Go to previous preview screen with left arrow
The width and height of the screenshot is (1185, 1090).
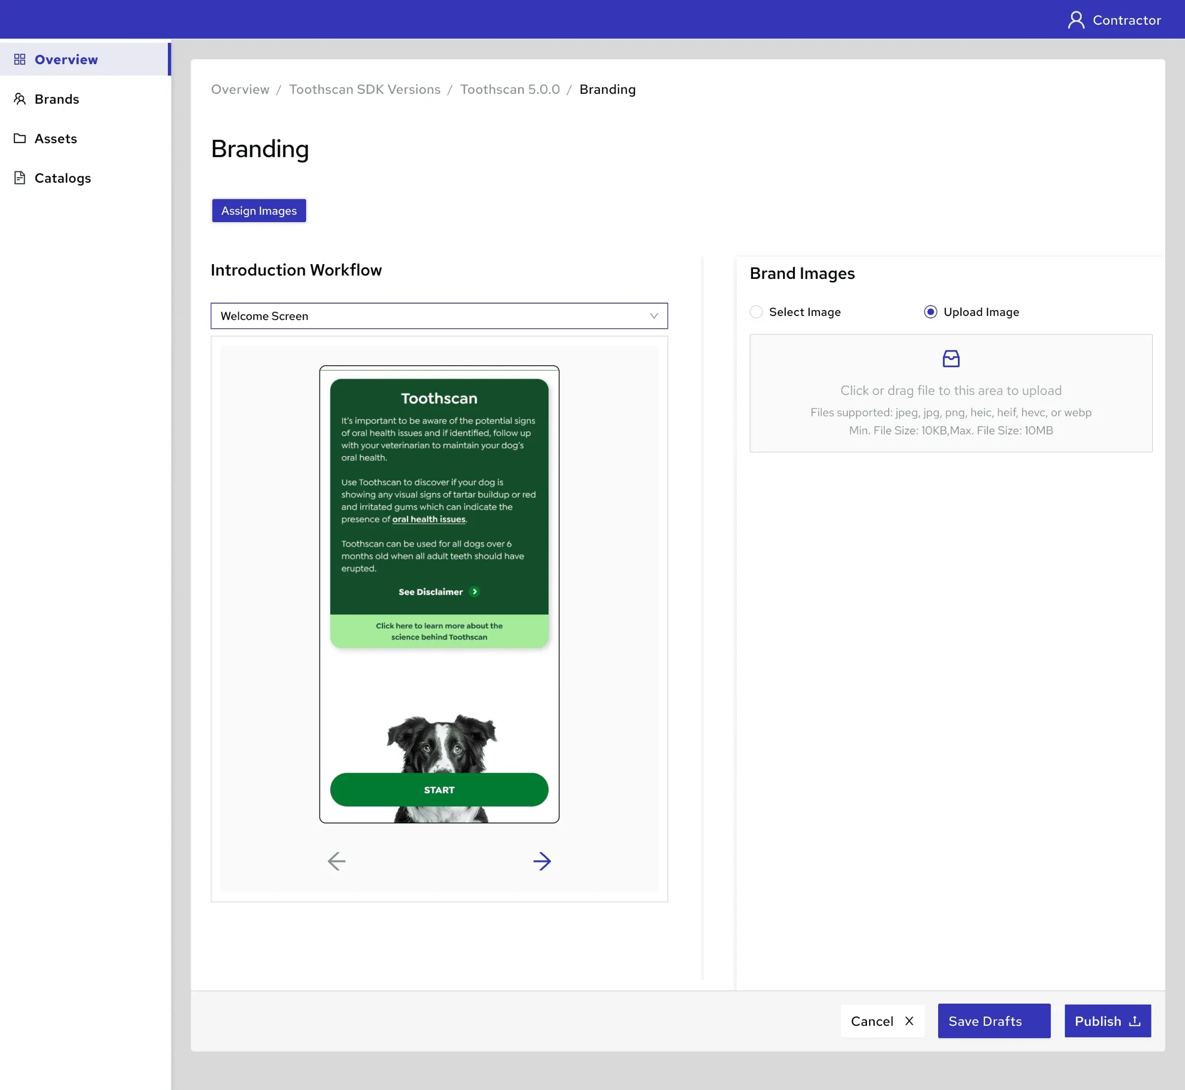pyautogui.click(x=336, y=861)
